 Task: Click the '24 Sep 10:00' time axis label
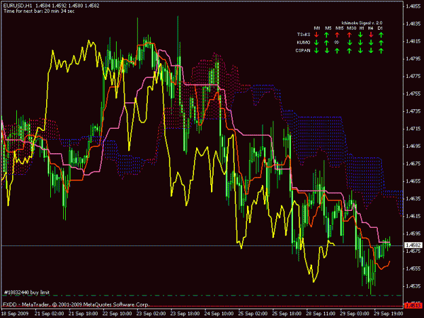(x=219, y=313)
